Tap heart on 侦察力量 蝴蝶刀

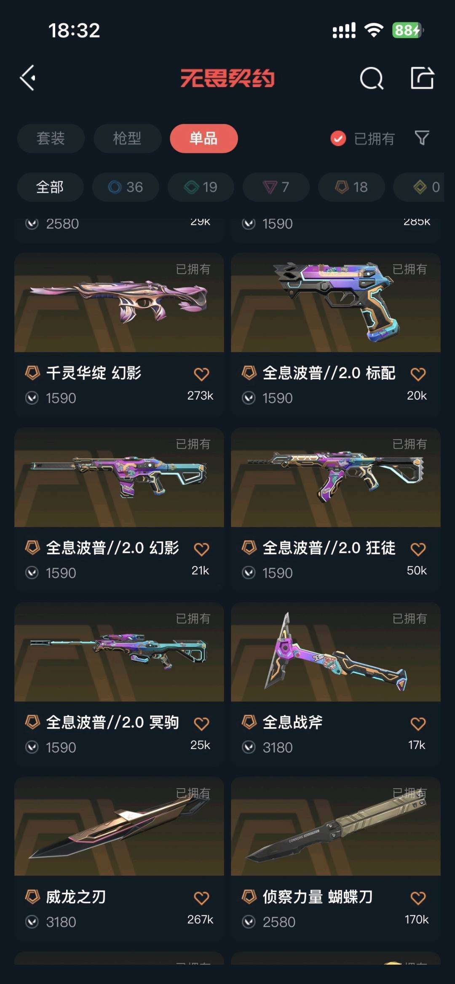tap(418, 898)
